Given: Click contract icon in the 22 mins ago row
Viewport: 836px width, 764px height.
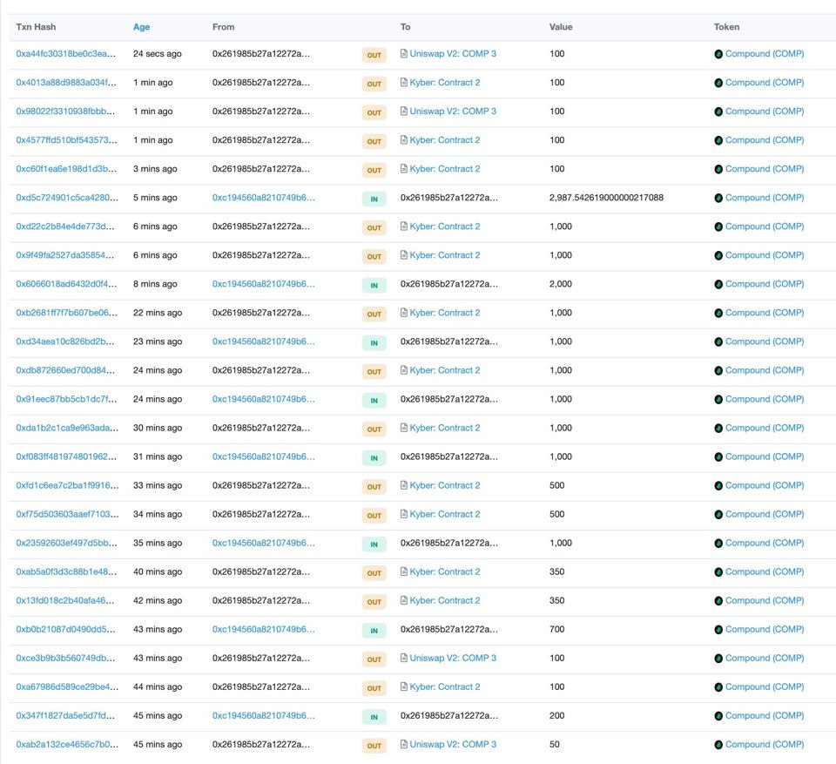Looking at the screenshot, I should pos(403,313).
